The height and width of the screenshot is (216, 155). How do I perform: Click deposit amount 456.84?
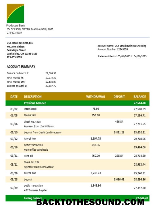pyautogui.click(x=119, y=122)
